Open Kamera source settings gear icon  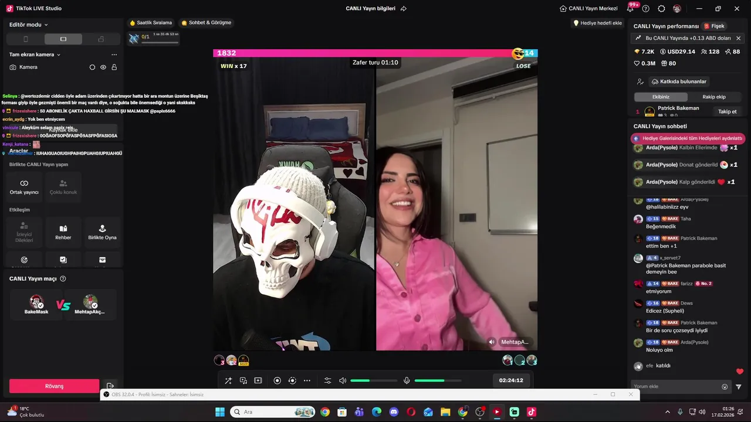[x=92, y=67]
